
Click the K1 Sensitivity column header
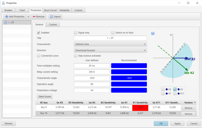coord(140,103)
